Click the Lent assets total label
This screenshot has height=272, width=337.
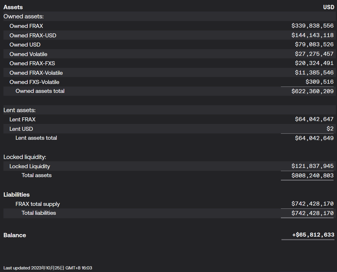pyautogui.click(x=36, y=138)
